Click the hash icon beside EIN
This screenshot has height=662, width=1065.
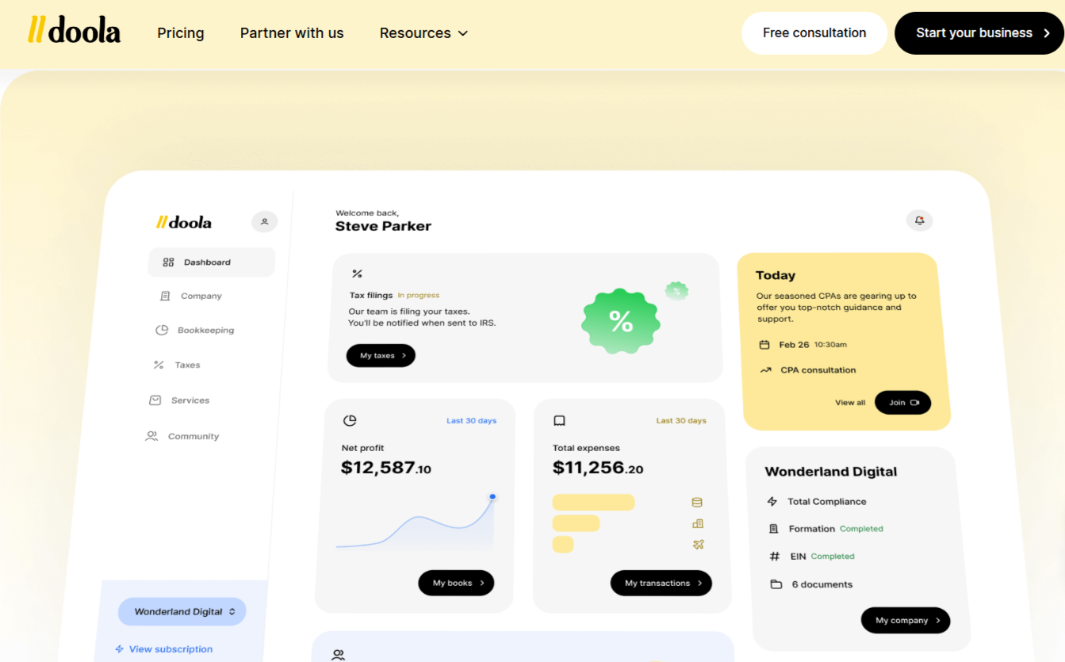(775, 557)
